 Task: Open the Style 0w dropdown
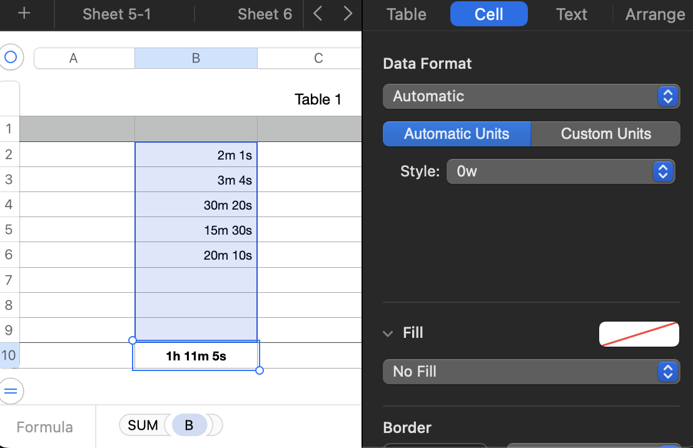point(560,171)
